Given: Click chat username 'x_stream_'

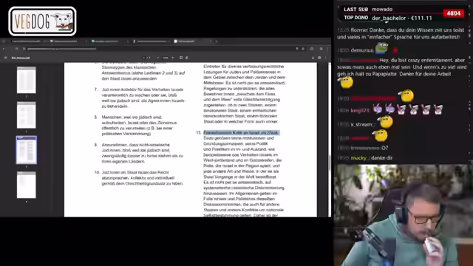Looking at the screenshot, I should [x=363, y=125].
